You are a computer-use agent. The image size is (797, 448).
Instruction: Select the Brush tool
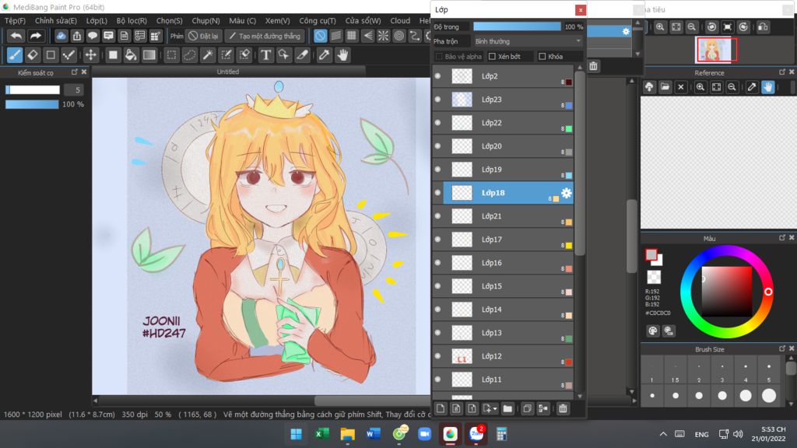coord(15,55)
